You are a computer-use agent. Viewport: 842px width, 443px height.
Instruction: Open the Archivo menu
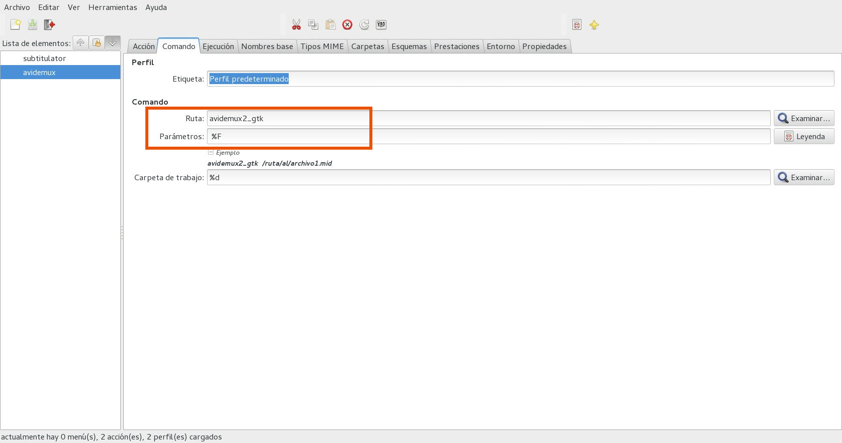click(17, 8)
